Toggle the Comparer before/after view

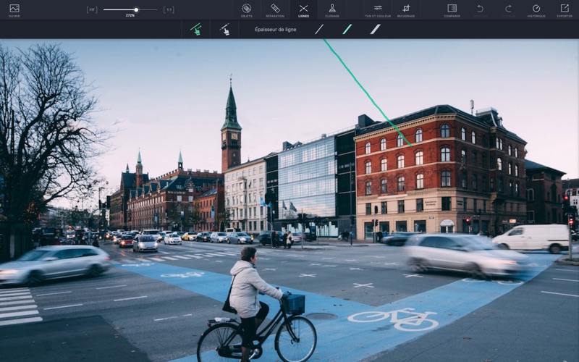tap(452, 9)
